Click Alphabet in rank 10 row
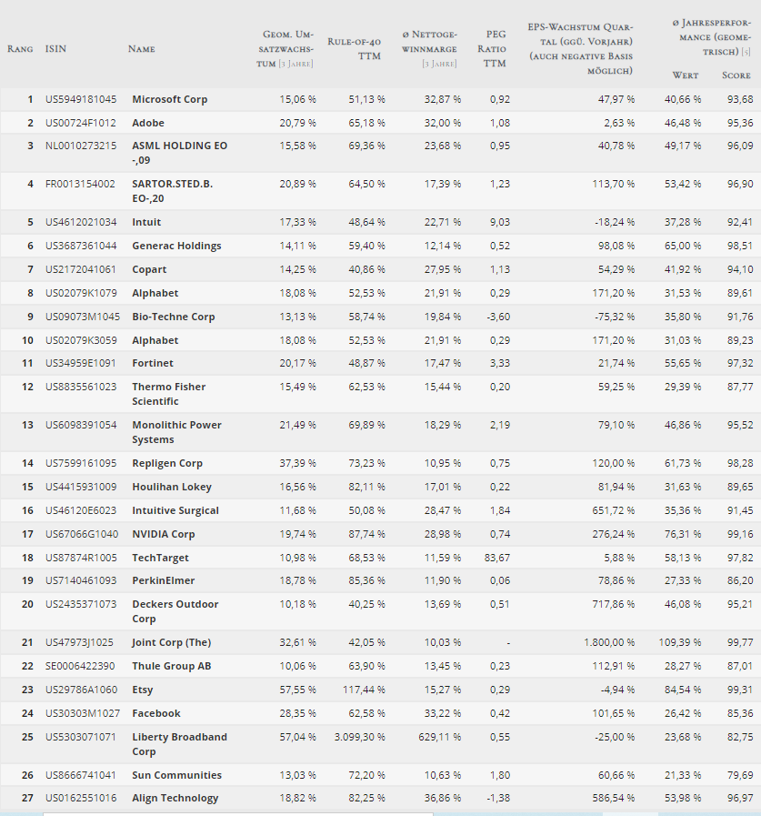 click(x=155, y=340)
